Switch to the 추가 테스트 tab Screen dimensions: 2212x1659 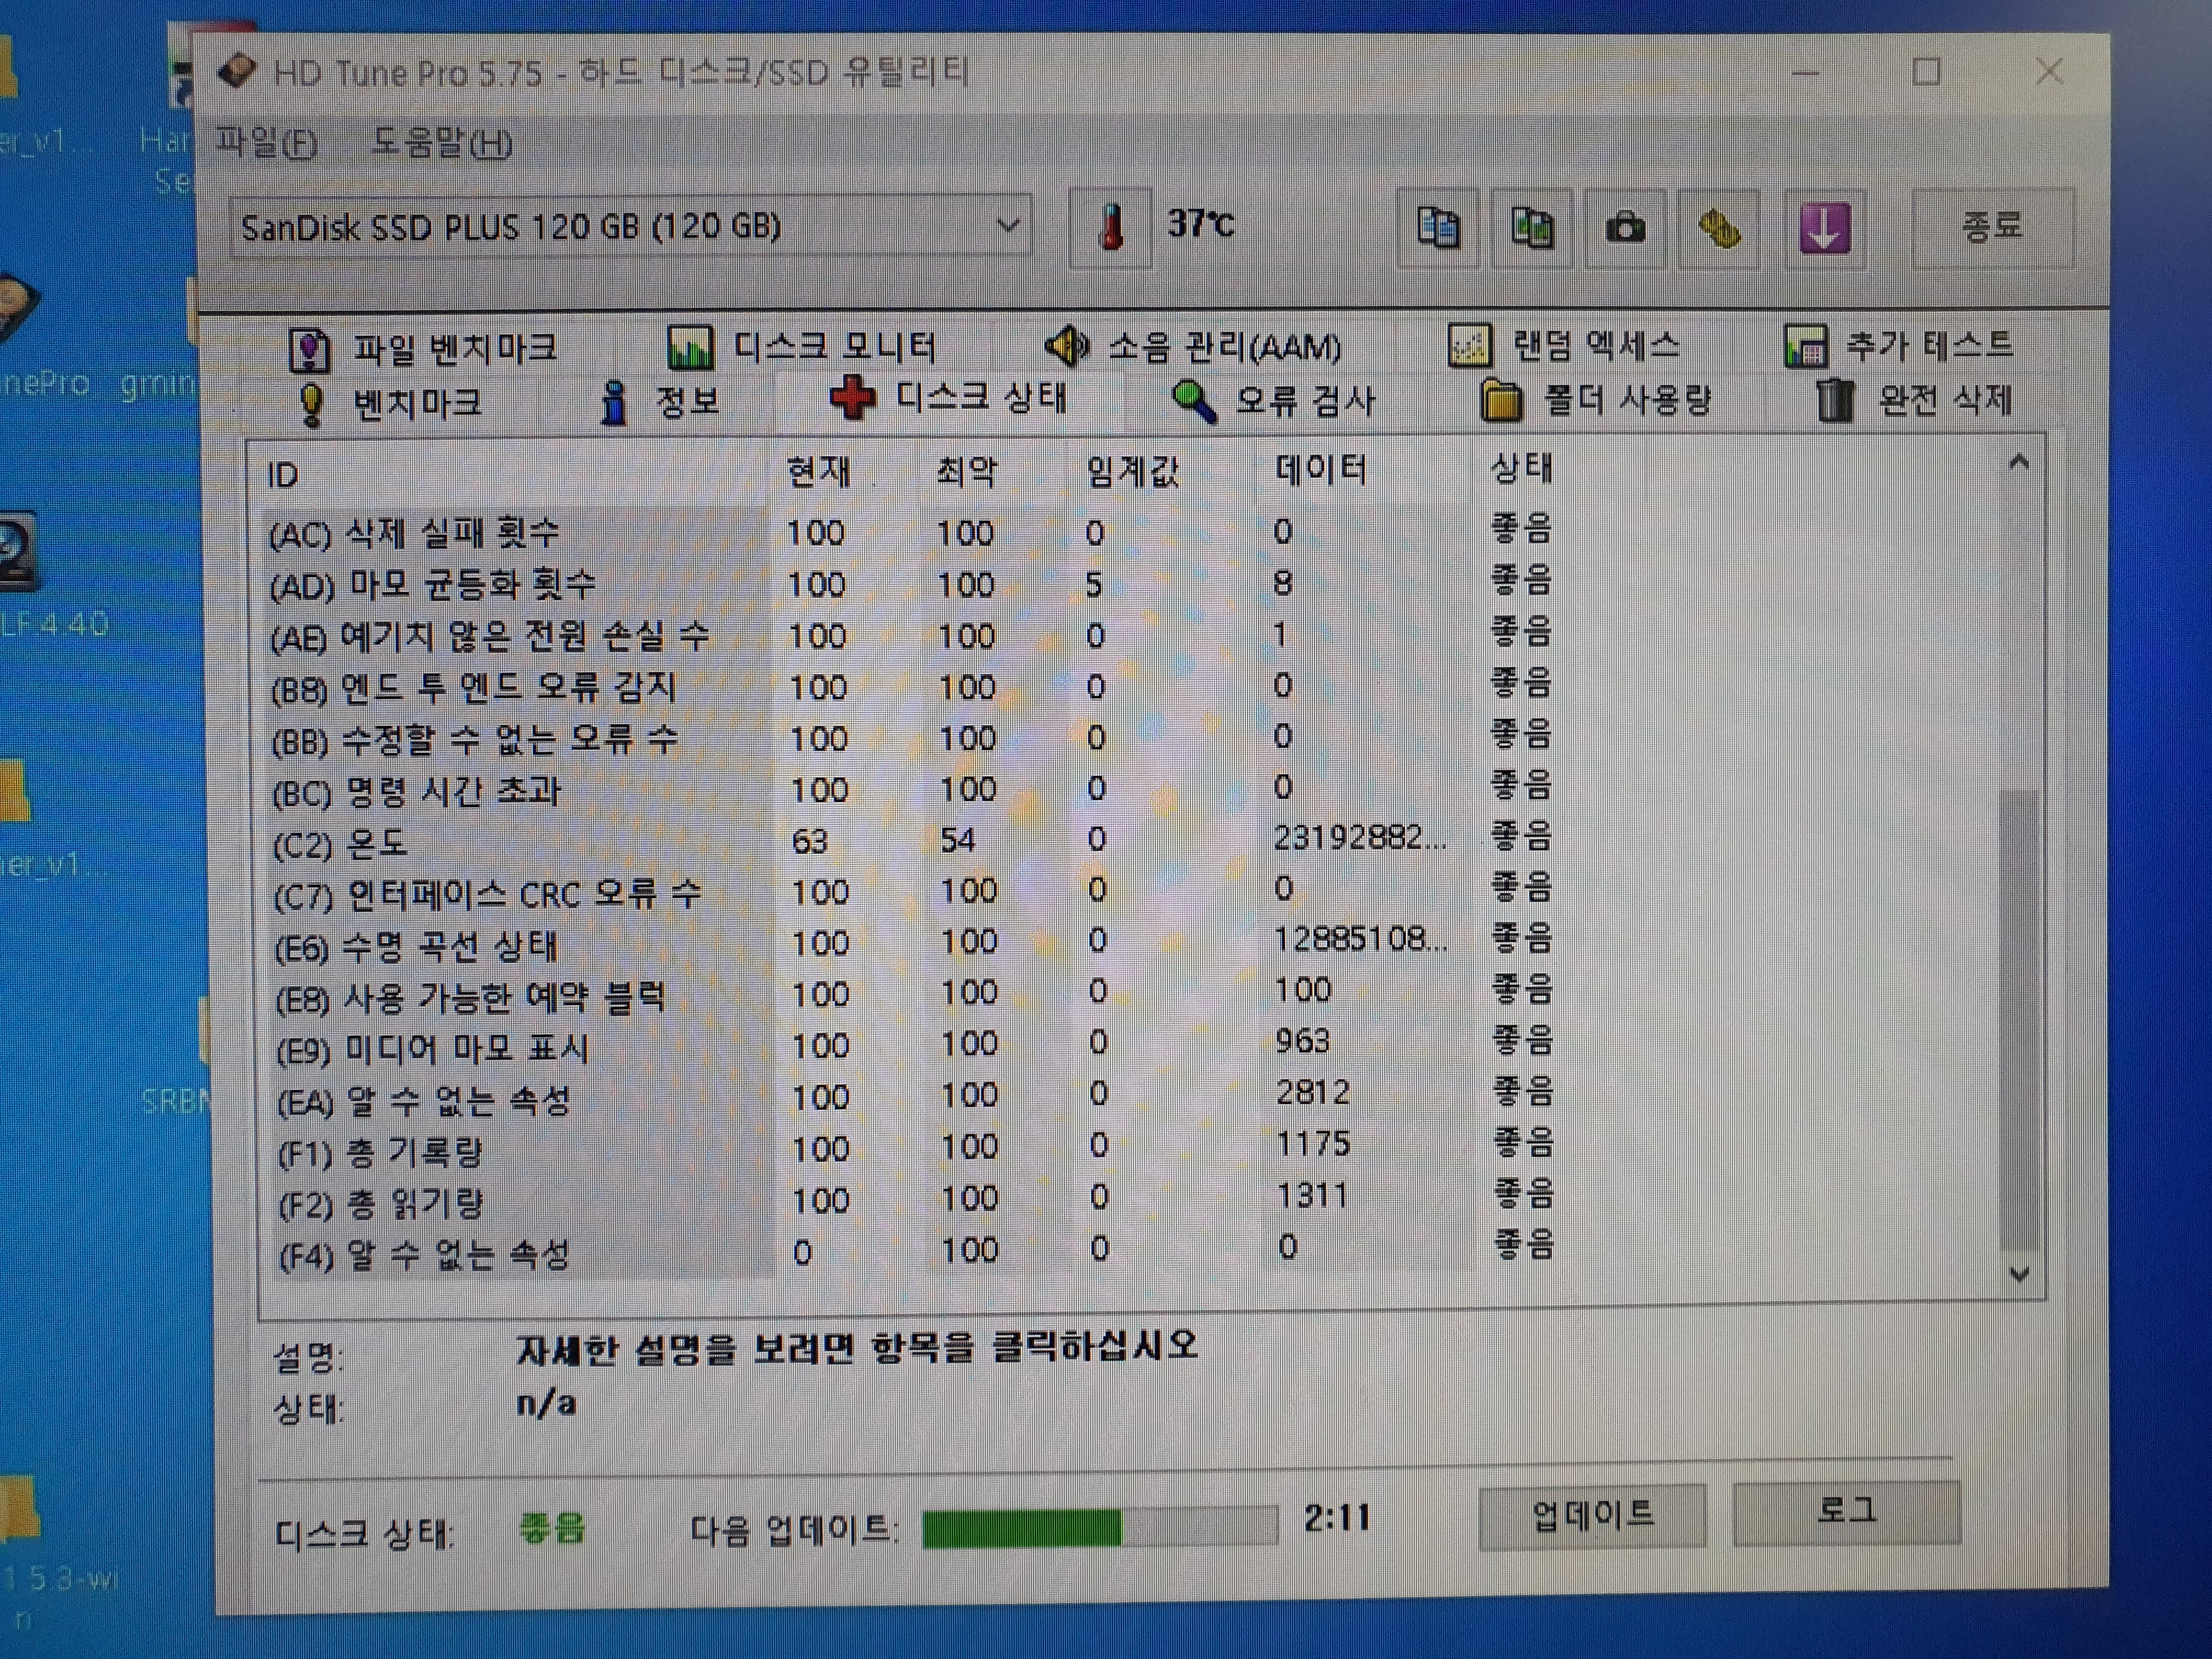1899,345
